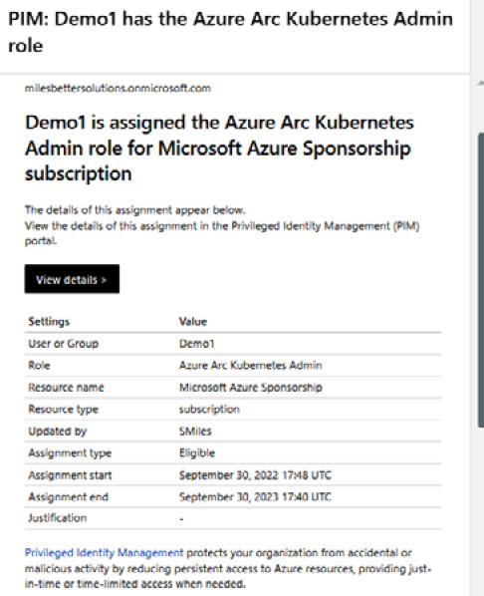Select the September 30, 2023 end date
The width and height of the screenshot is (484, 596).
(255, 496)
